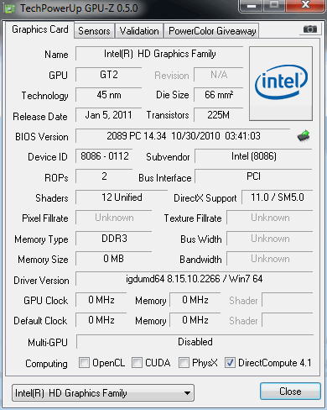Open the Validation tab

[x=139, y=31]
